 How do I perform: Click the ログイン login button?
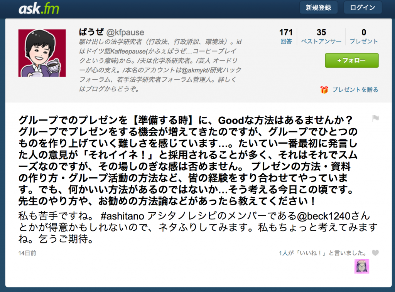tap(363, 8)
